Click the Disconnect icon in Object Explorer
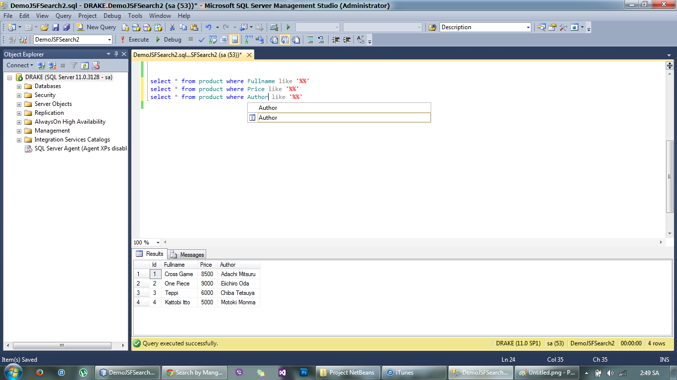Screen dimensions: 677x380 52,65
